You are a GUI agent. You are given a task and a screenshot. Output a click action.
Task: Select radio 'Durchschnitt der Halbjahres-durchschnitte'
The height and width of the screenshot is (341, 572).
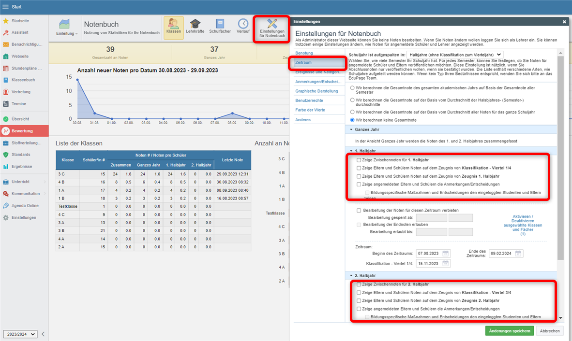click(x=352, y=100)
